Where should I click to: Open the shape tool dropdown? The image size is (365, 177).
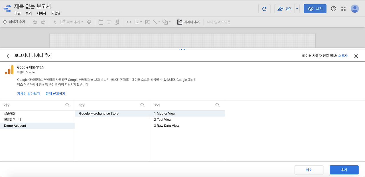point(167,22)
